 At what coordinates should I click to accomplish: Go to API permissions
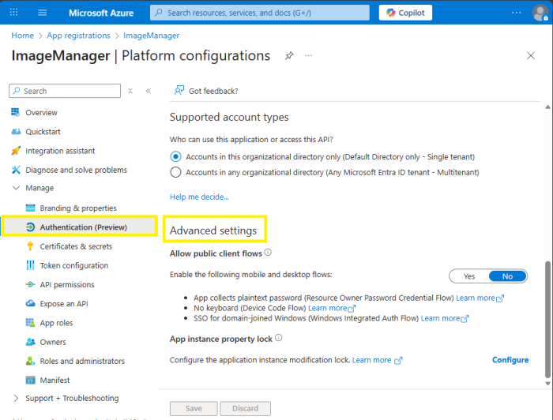66,285
